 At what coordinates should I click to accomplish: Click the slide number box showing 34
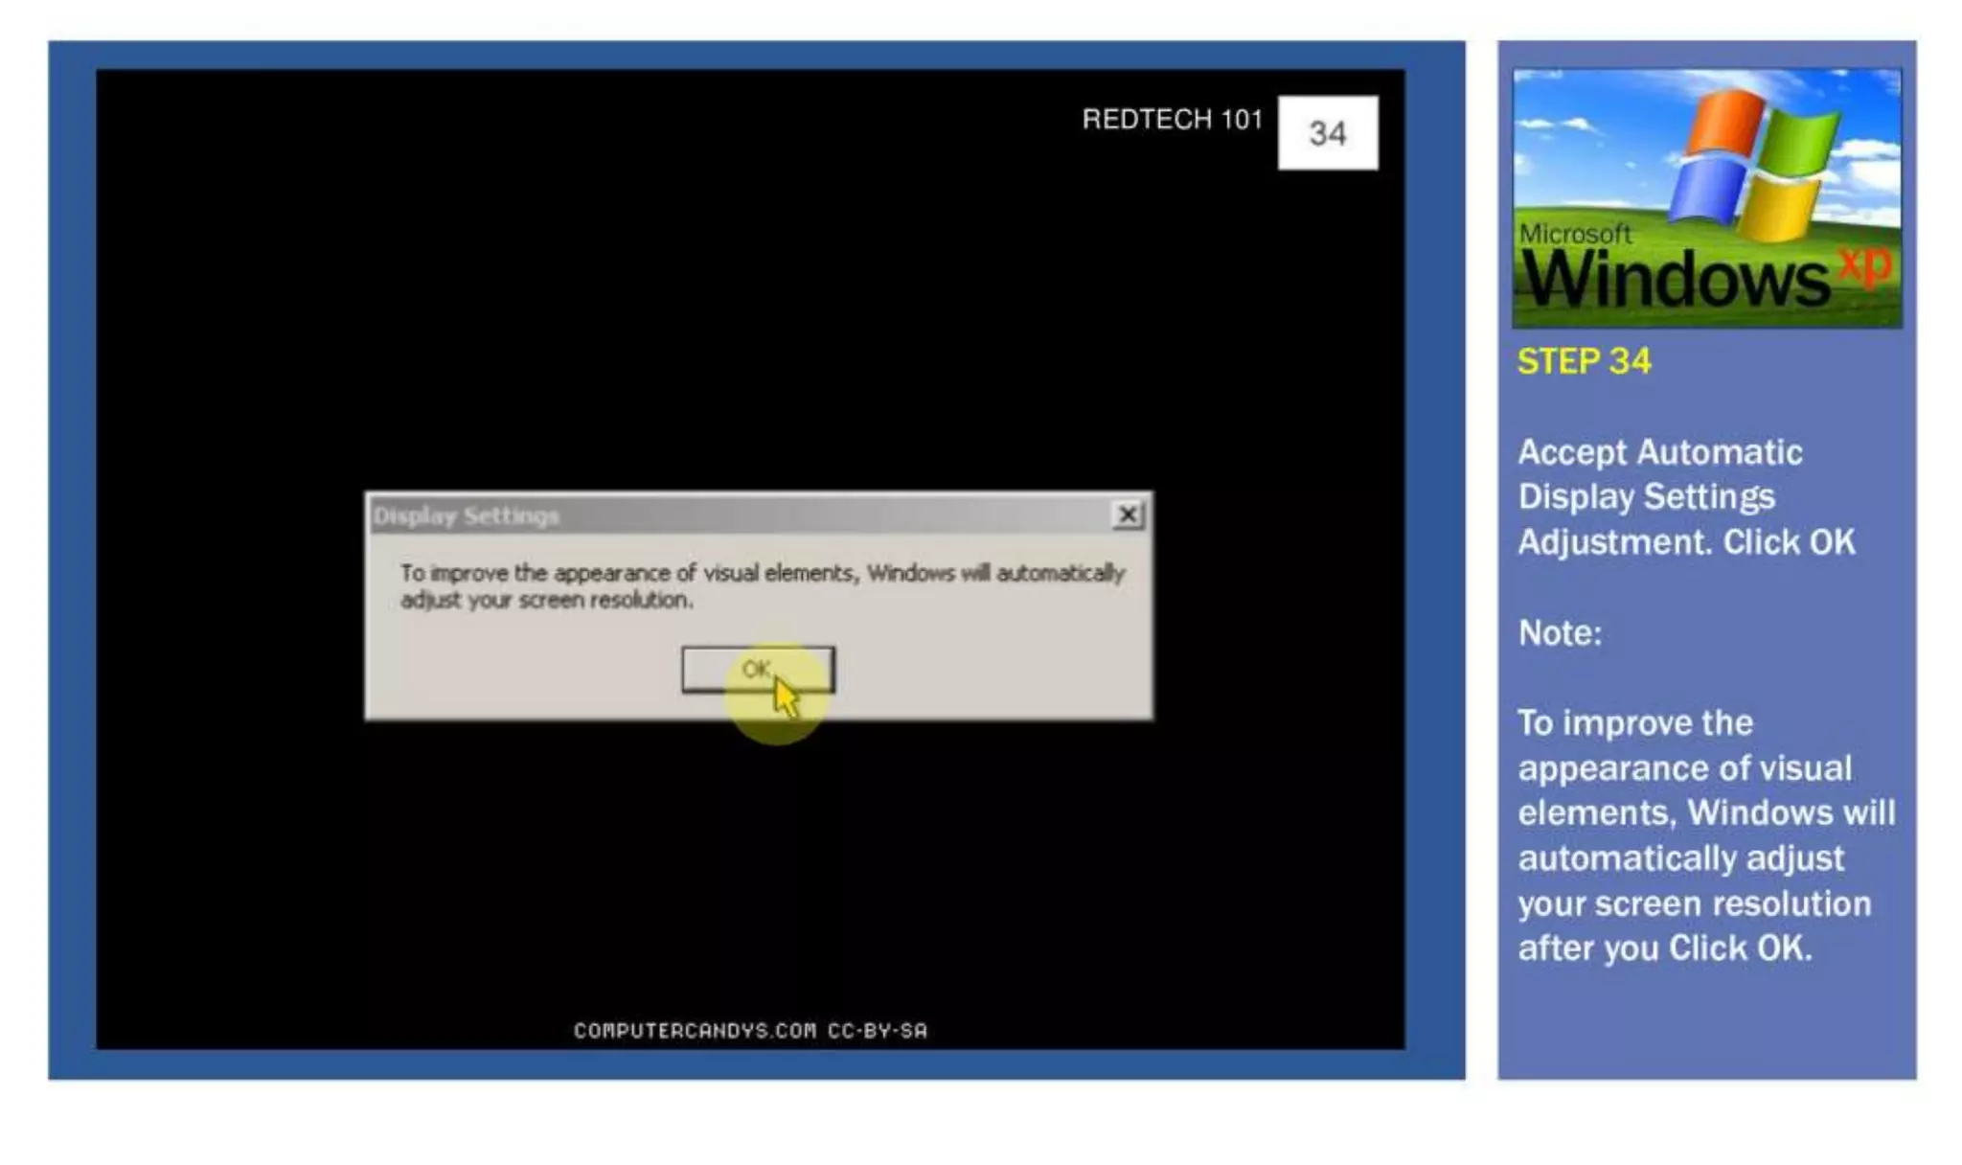[1328, 133]
